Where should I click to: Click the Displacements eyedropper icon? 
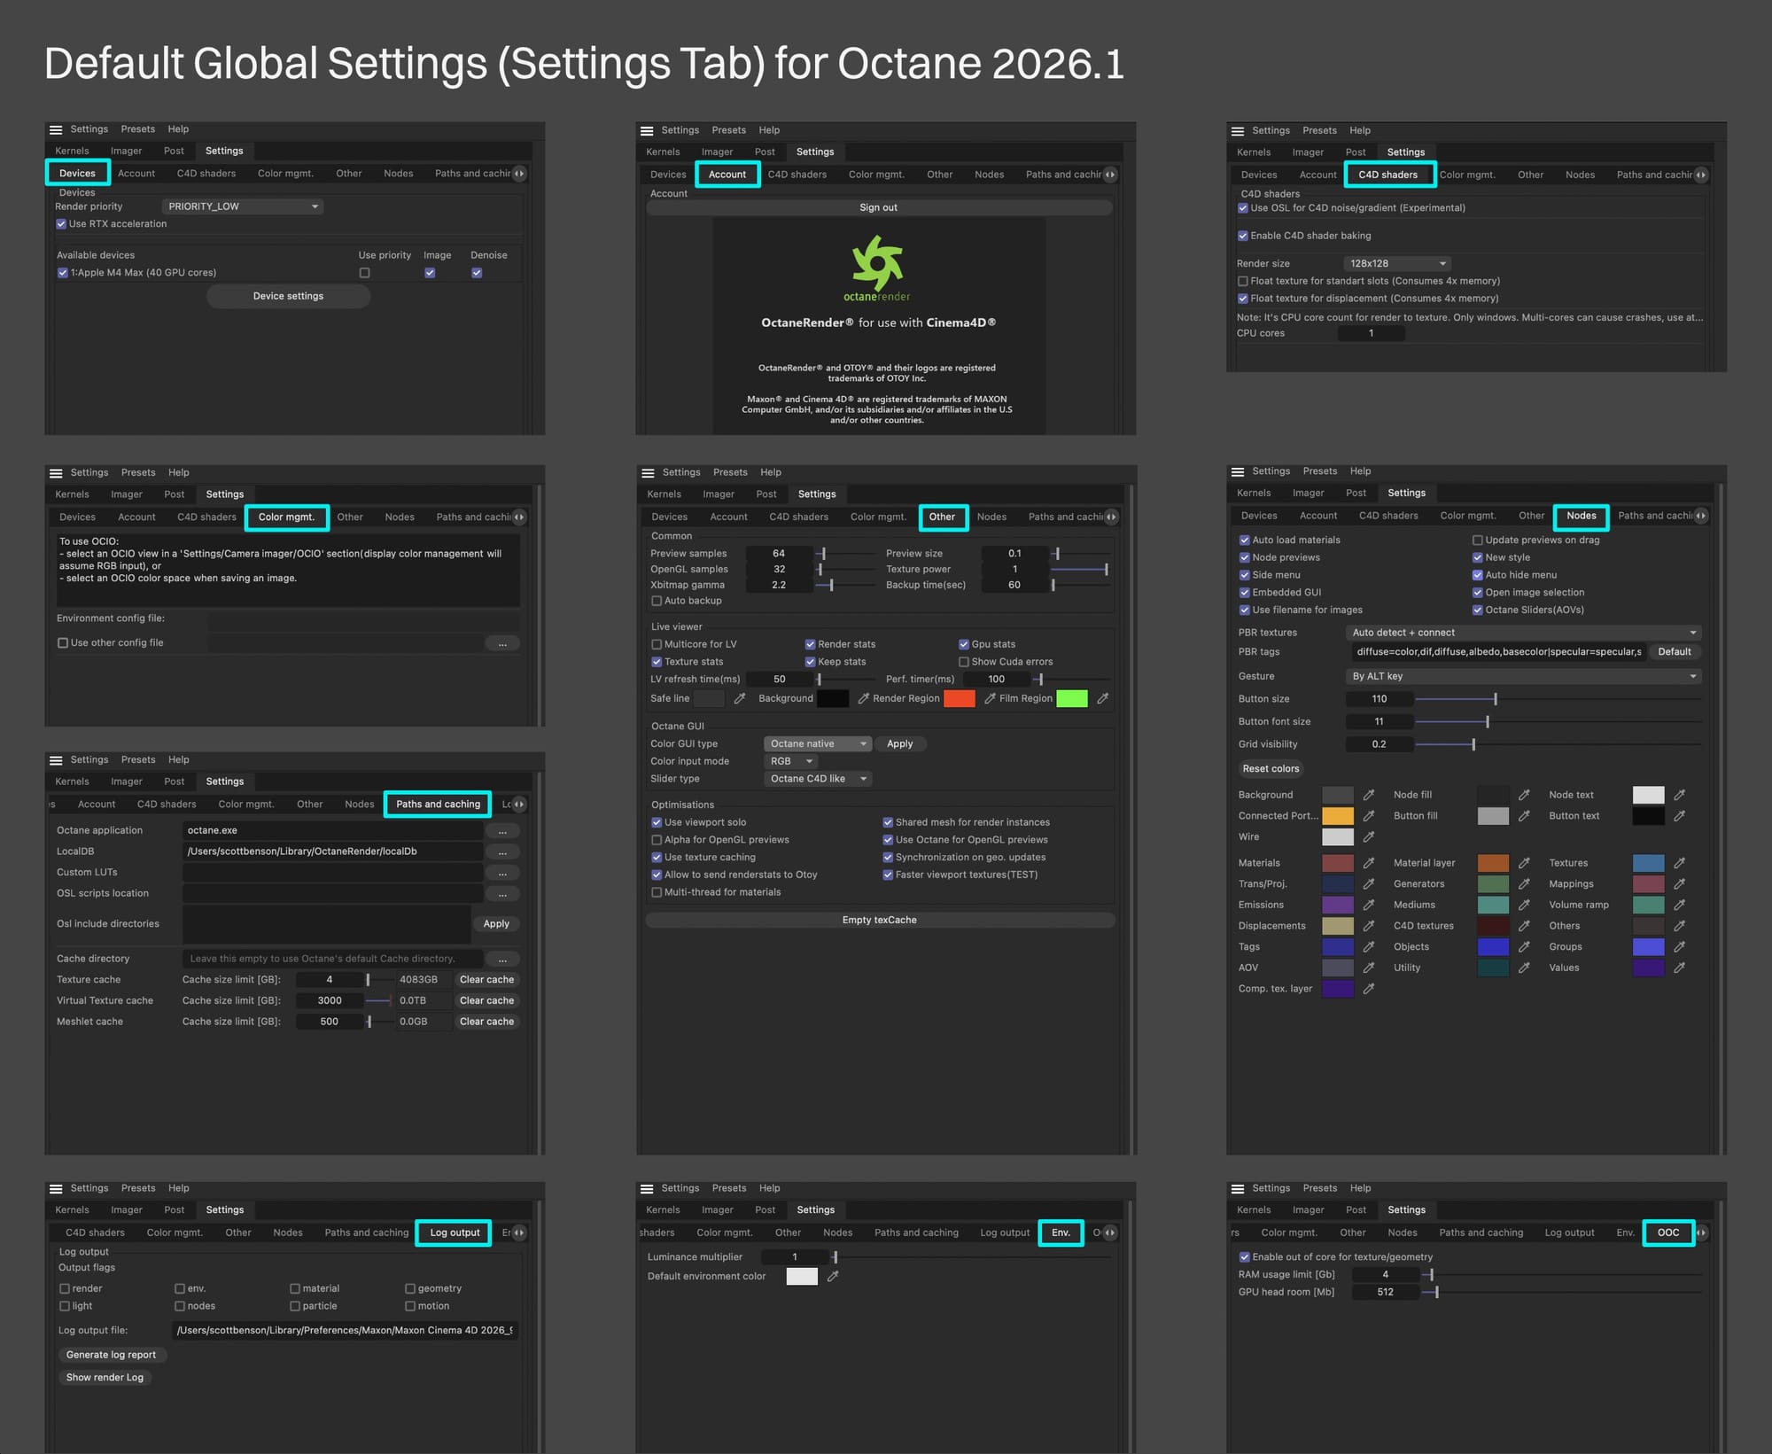pos(1369,926)
